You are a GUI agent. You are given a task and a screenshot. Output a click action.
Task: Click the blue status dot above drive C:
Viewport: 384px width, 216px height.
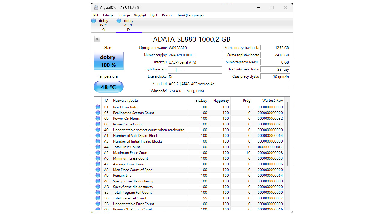(x=94, y=20)
